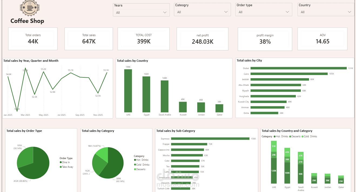This screenshot has height=192, width=356.
Task: Select the Riyadh bar in city chart
Action: pos(275,91)
